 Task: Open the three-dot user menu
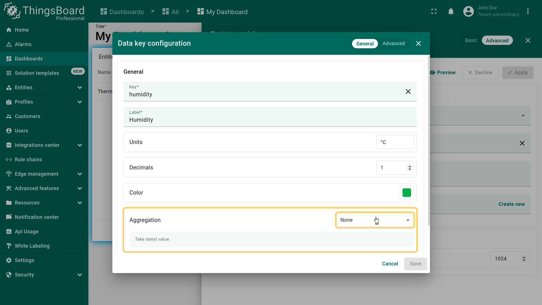[x=528, y=12]
